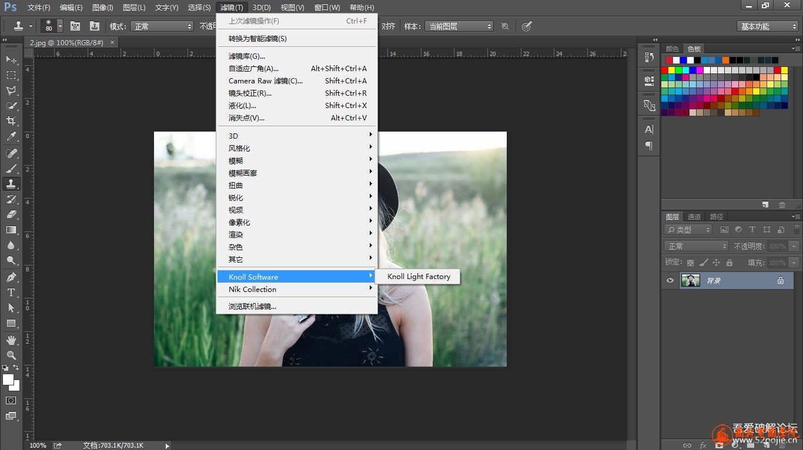This screenshot has width=803, height=450.
Task: Switch to the 颜色 color tab
Action: pyautogui.click(x=672, y=49)
